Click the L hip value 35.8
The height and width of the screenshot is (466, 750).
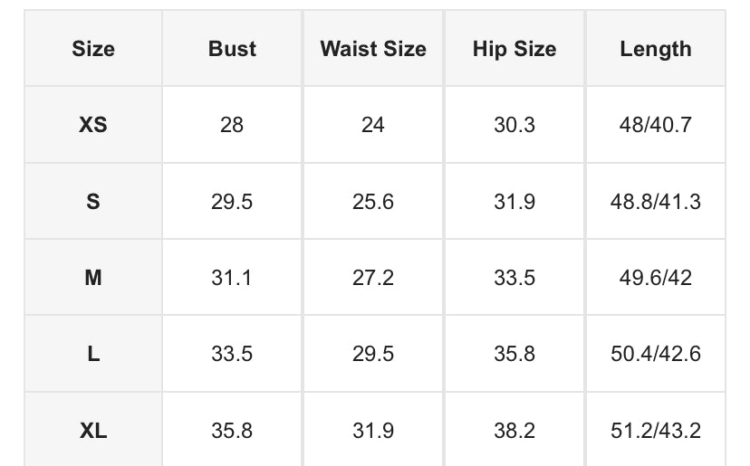(514, 354)
